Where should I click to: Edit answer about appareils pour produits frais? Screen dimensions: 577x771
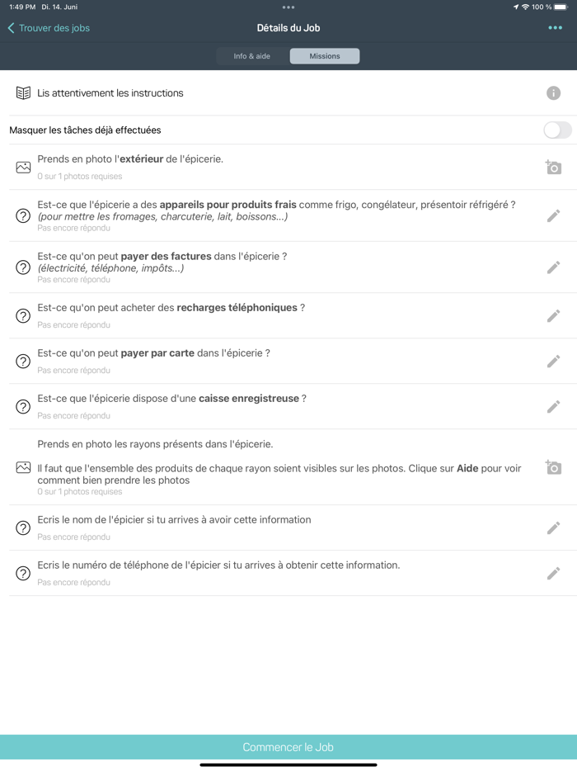(x=553, y=215)
